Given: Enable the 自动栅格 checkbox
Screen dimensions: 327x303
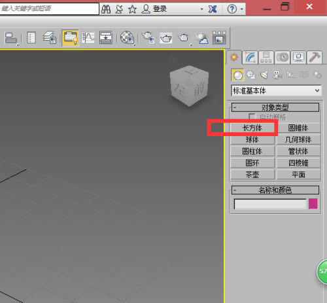Looking at the screenshot, I should (x=252, y=116).
